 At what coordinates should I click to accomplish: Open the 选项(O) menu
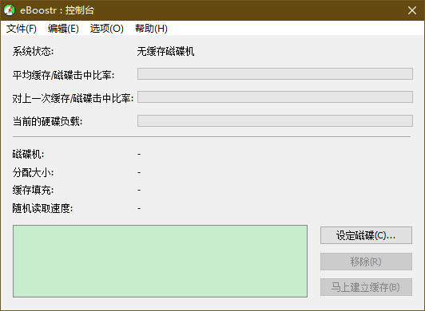[106, 29]
